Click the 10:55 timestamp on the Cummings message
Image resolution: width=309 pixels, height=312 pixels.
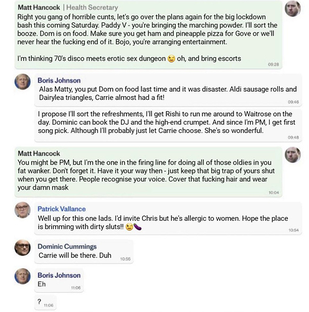point(125,259)
